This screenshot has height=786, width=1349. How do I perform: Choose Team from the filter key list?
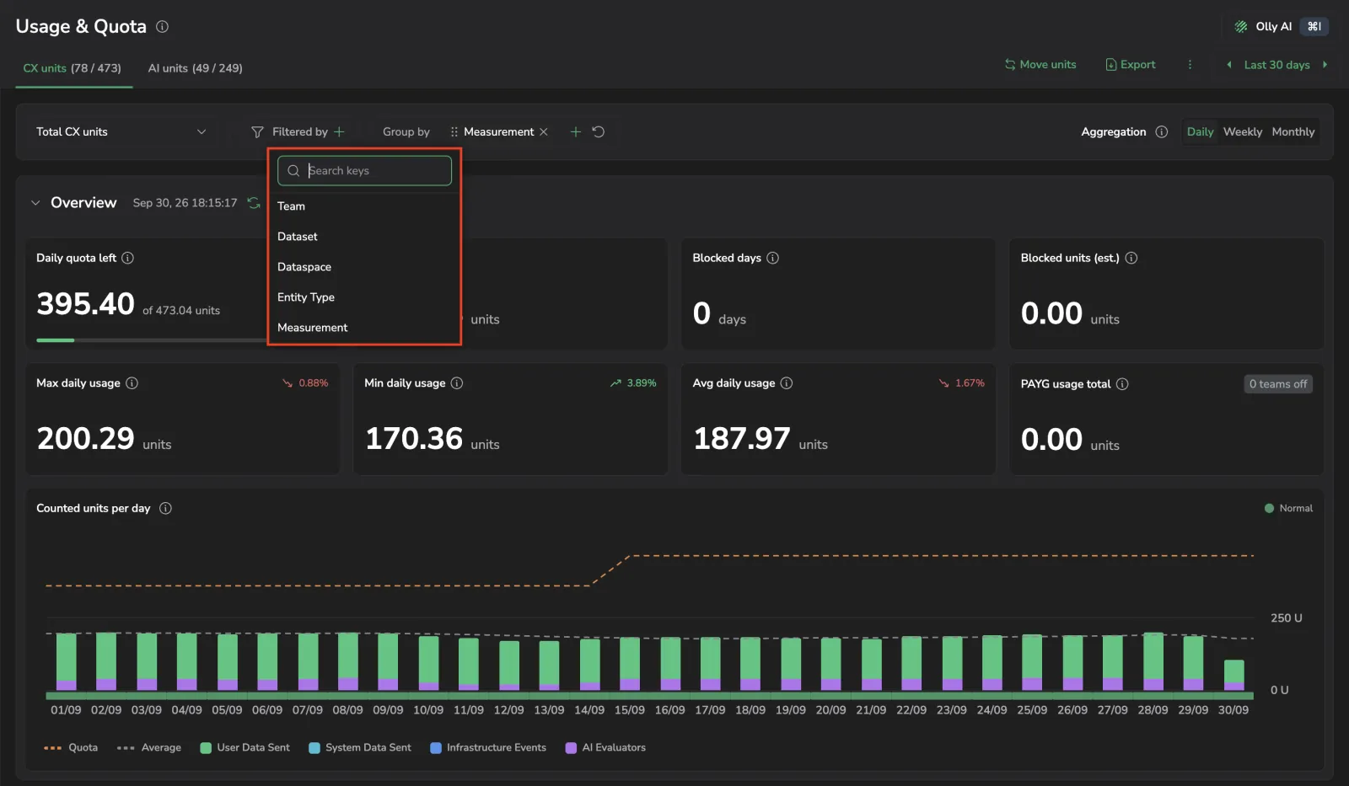tap(364, 206)
